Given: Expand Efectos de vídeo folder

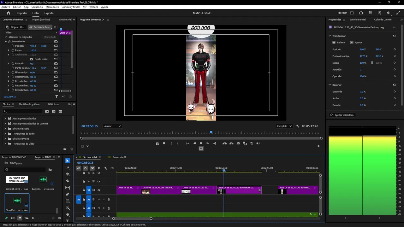Looking at the screenshot, I should point(5,139).
